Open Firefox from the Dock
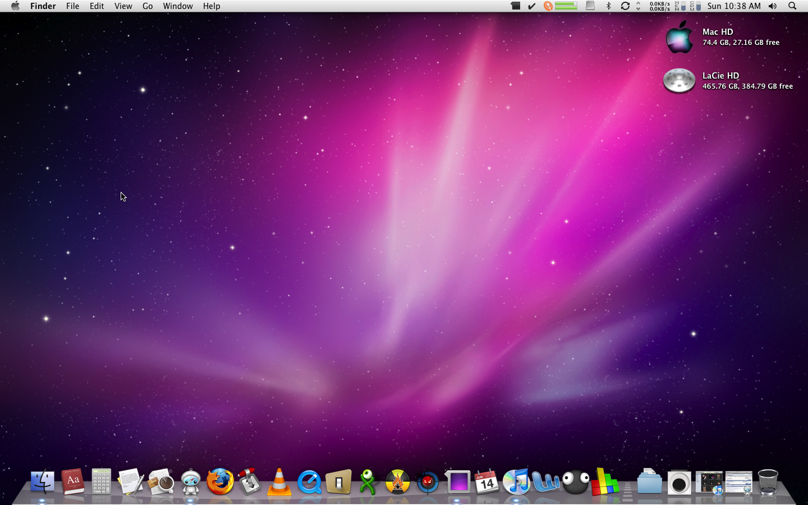 (220, 482)
